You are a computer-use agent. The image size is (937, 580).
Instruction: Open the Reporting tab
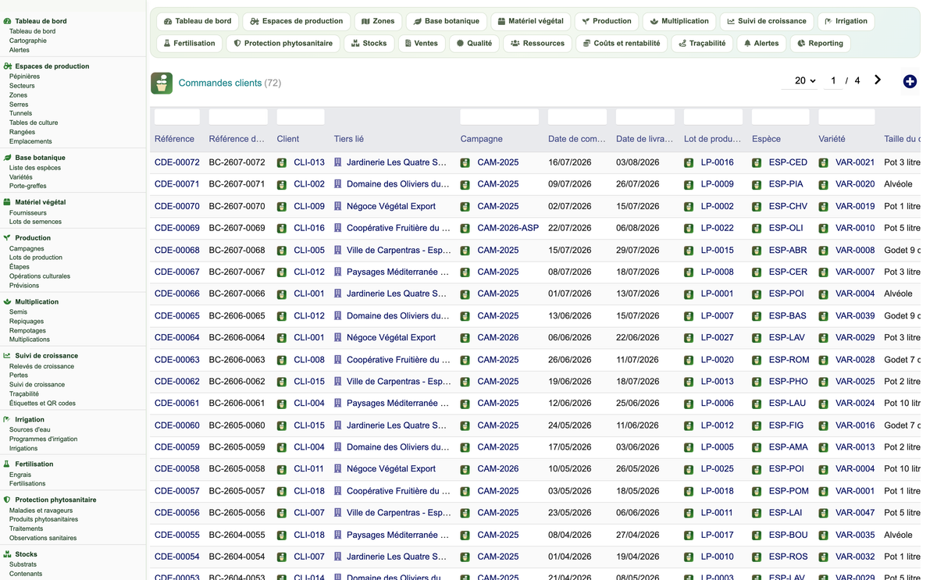[821, 43]
